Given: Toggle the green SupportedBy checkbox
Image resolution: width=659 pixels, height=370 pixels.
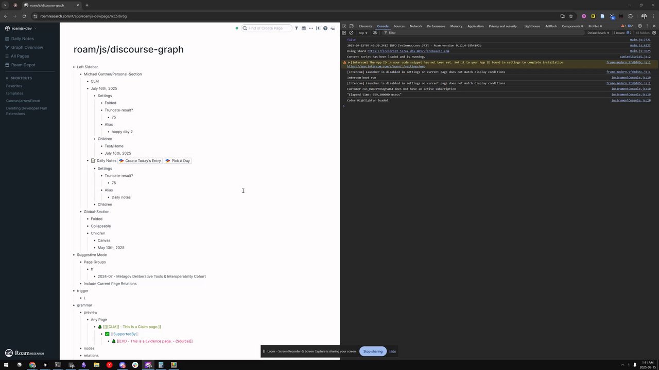Looking at the screenshot, I should [x=108, y=334].
